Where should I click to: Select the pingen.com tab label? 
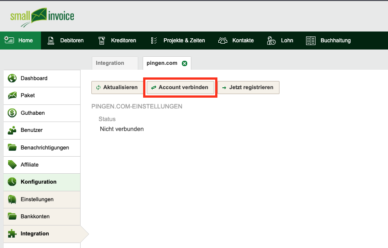tap(162, 63)
